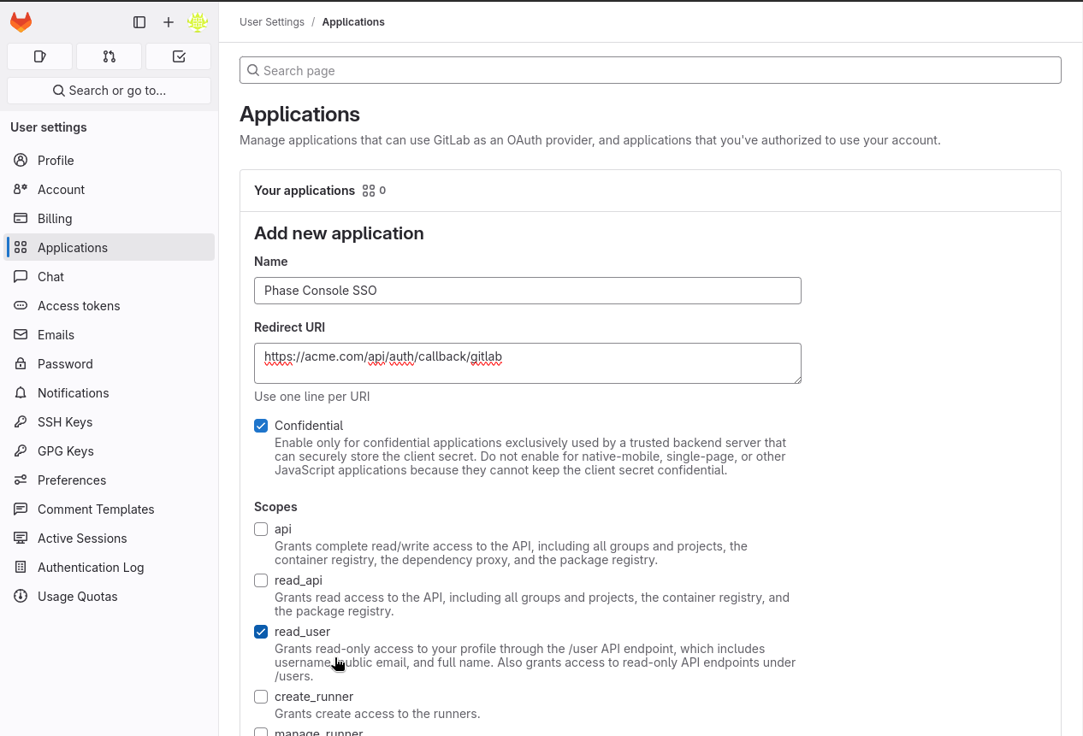Enable the api scope checkbox
The image size is (1083, 736).
click(x=261, y=529)
